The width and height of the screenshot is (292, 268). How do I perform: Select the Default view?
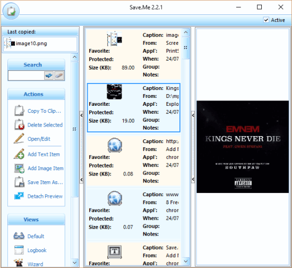coord(36,236)
